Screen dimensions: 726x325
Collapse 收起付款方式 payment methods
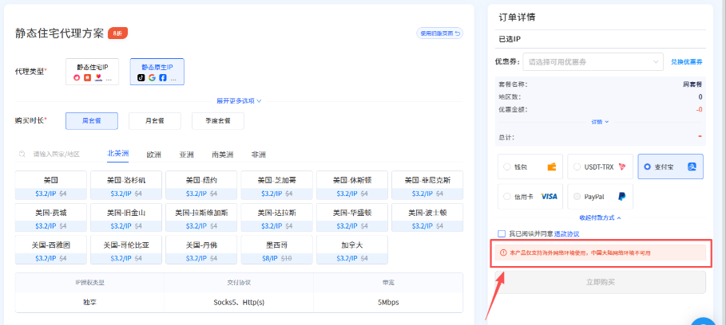pyautogui.click(x=600, y=217)
